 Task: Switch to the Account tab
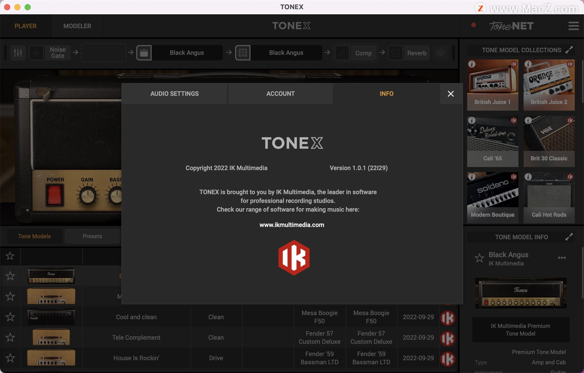pos(280,94)
